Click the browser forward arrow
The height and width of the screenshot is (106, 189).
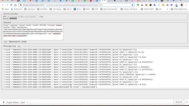pyautogui.click(x=7, y=5)
